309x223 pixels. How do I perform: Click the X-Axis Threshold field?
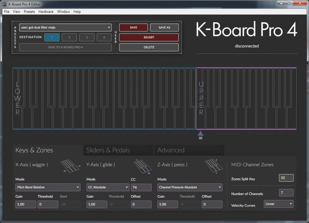click(x=48, y=204)
